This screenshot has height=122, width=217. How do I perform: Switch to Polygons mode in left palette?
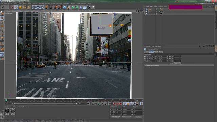(2, 38)
